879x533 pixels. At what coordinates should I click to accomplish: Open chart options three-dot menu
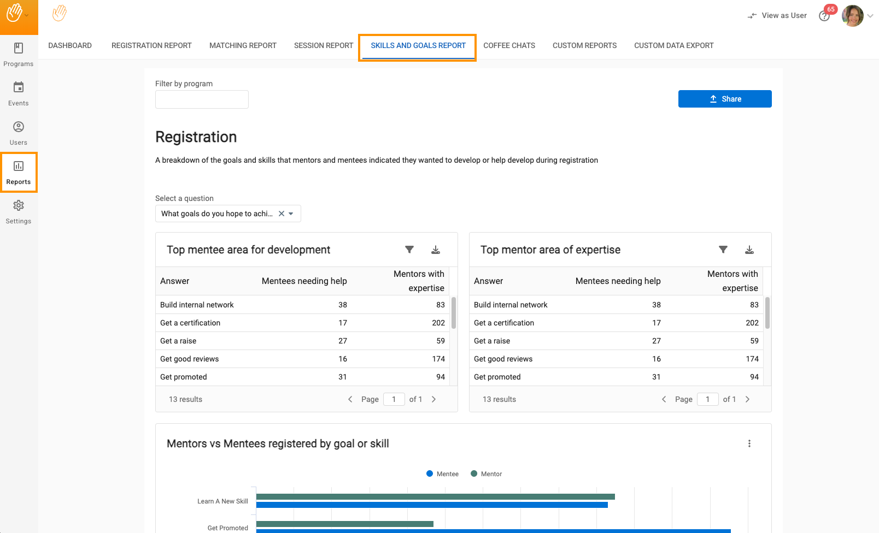[x=749, y=443]
